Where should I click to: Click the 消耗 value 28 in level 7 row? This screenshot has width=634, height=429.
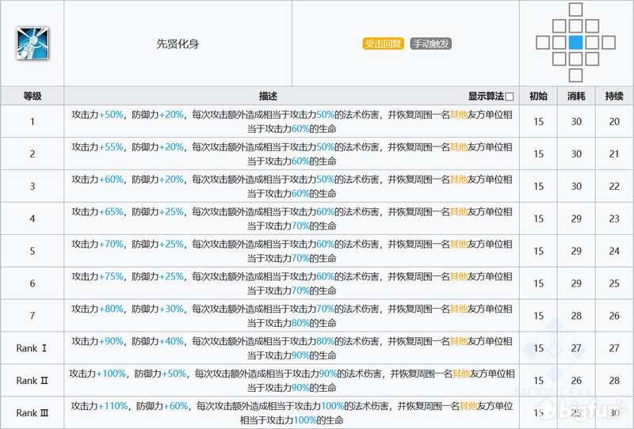point(576,316)
